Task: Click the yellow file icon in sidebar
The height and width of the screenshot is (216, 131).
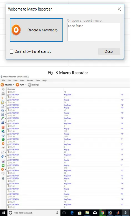Action: click(2, 102)
